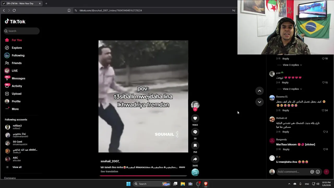Screen dimensions: 334x188
Task: Open the Activity notifications
Action: [13, 86]
